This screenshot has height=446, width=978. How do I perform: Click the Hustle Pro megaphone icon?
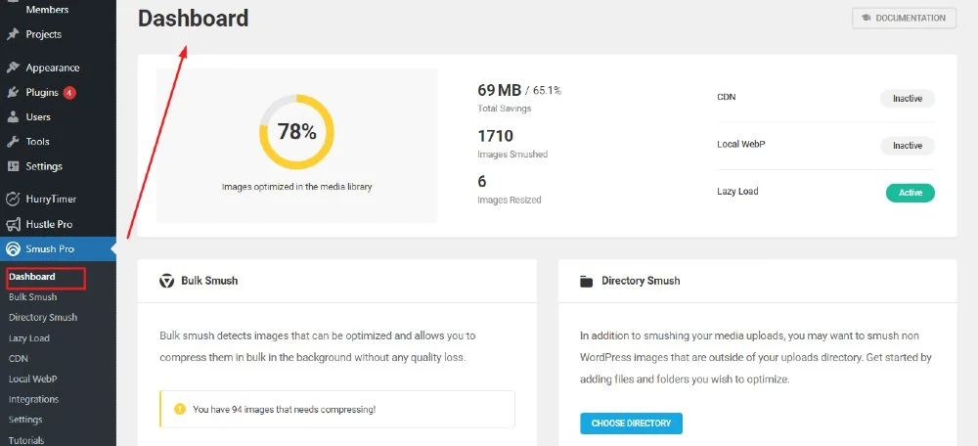pyautogui.click(x=13, y=224)
